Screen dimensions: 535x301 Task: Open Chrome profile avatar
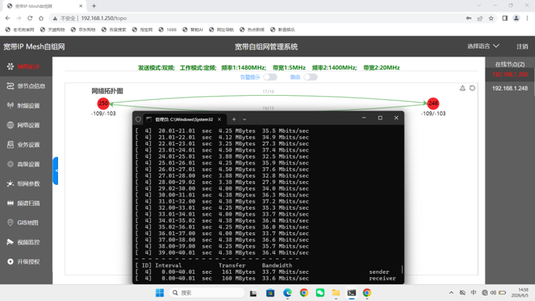coord(516,18)
